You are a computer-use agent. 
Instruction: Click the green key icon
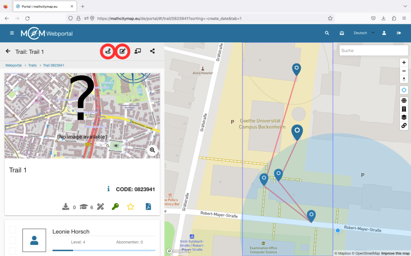click(115, 206)
